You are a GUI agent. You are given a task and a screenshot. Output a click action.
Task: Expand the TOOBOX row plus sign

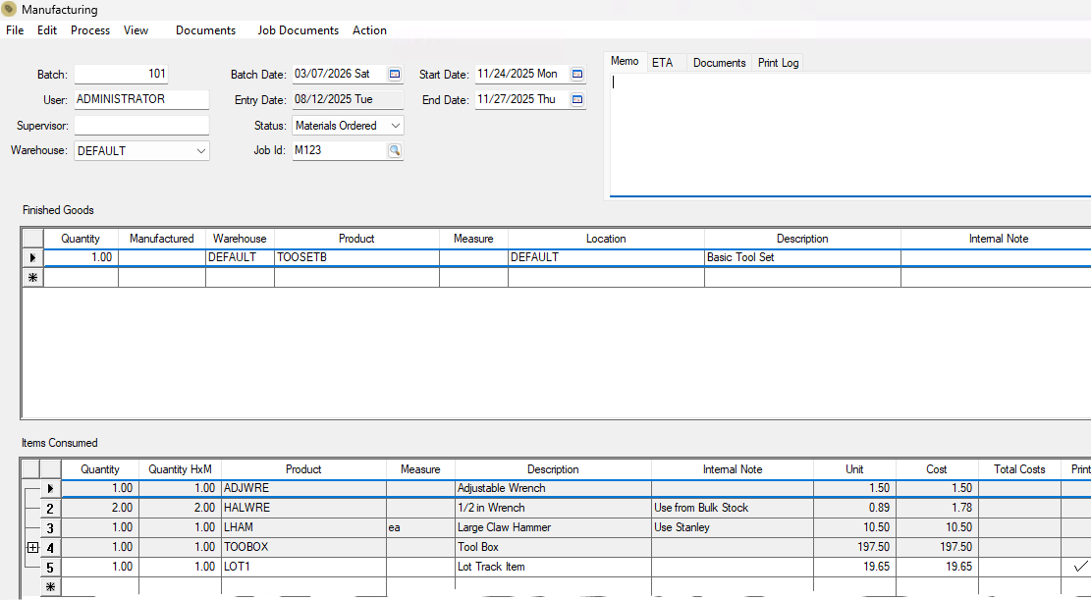[32, 547]
